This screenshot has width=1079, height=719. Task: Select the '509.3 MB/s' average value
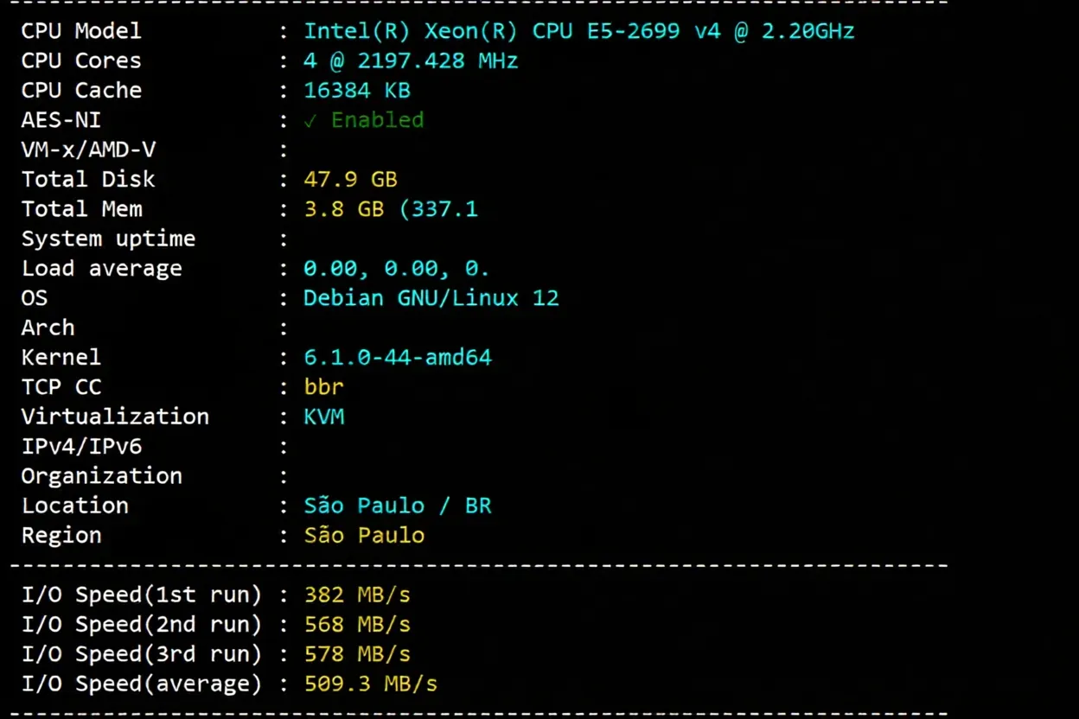point(371,684)
